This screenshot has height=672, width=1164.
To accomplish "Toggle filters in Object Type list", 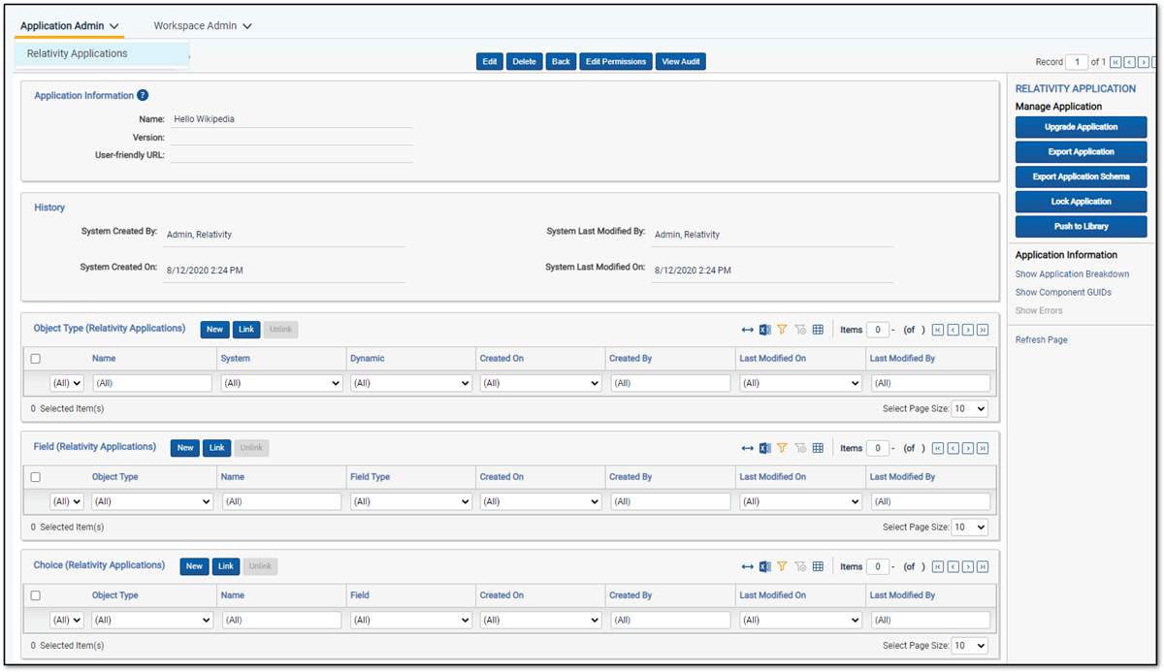I will [782, 330].
